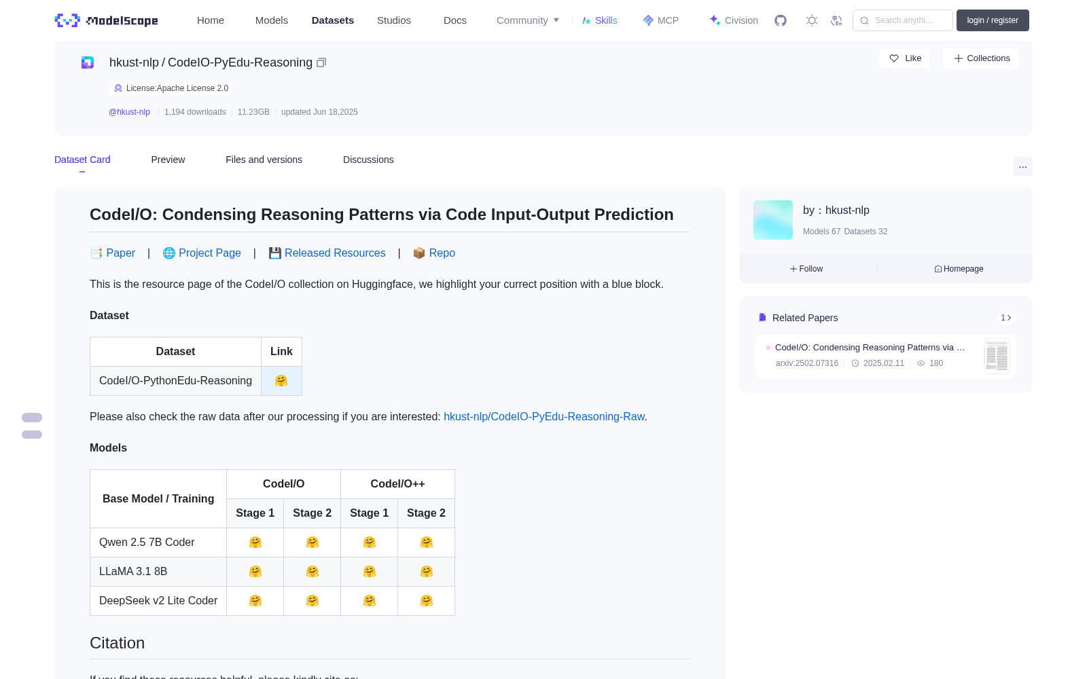Click the hkust-nlp organization gradient avatar
This screenshot has width=1087, height=679.
tap(773, 220)
